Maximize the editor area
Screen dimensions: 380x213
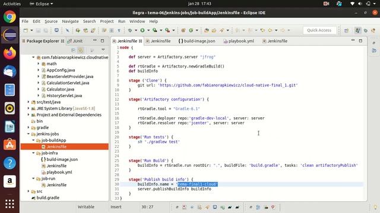point(360,41)
